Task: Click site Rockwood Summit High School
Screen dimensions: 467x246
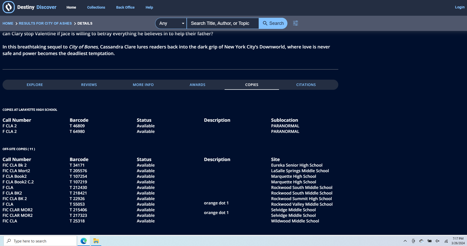Action: (301, 199)
